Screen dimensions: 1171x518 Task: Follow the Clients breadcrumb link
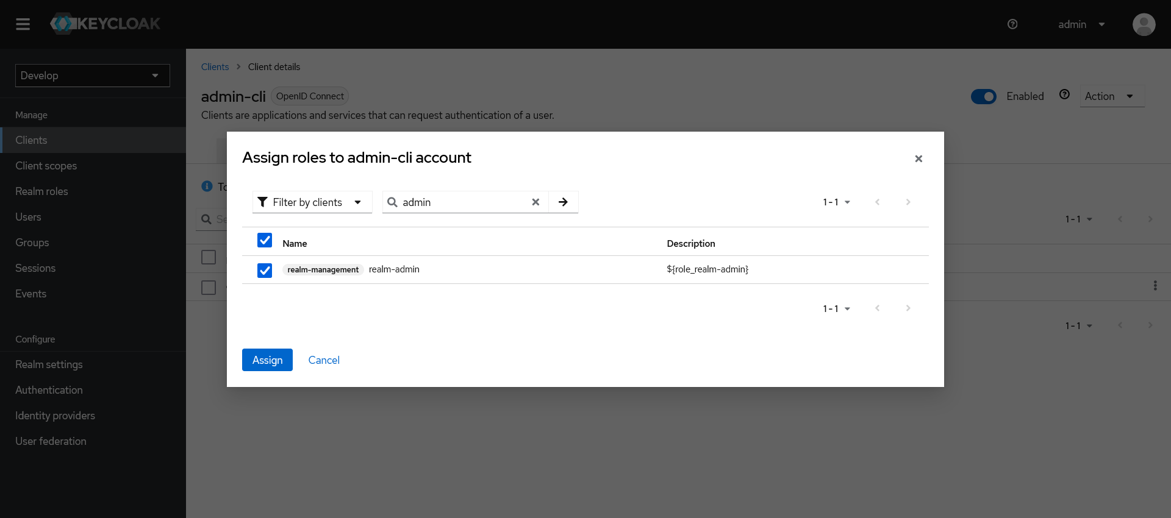215,67
